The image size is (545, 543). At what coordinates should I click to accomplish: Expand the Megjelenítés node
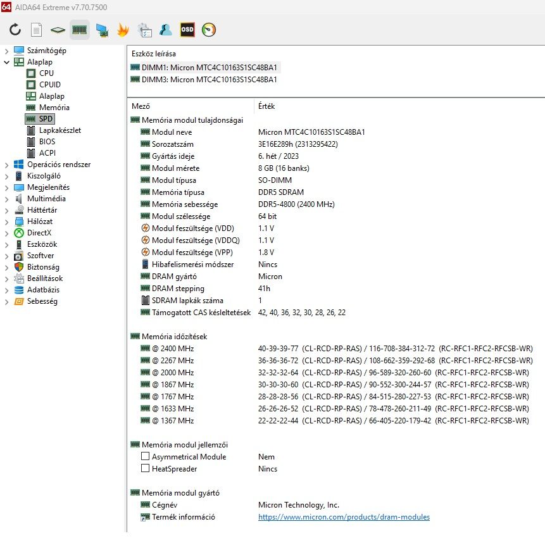pyautogui.click(x=6, y=189)
